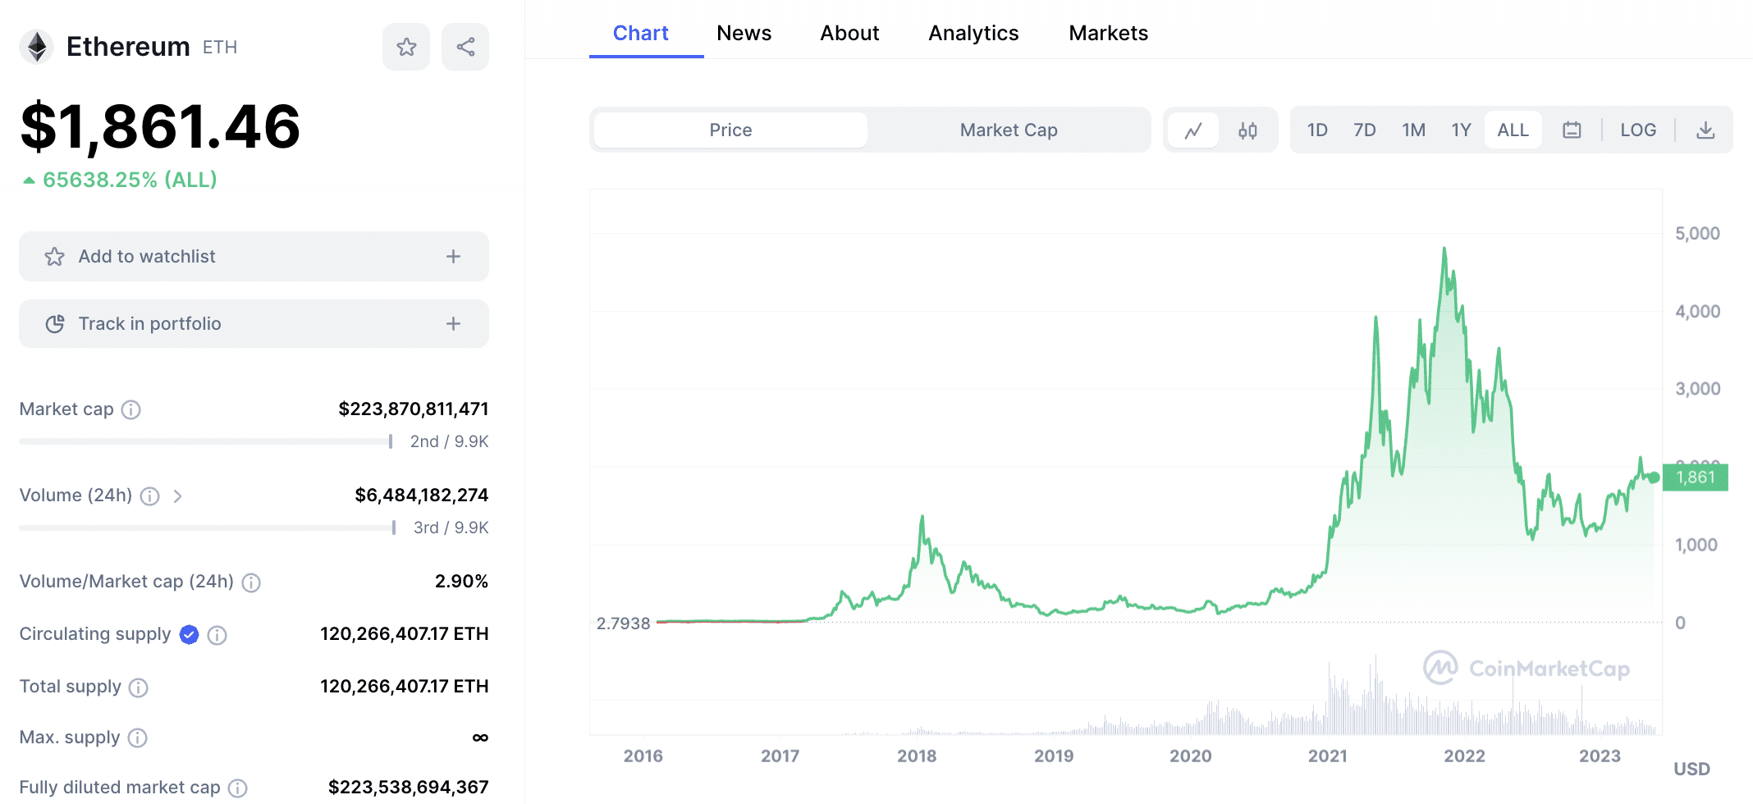Download chart data
The width and height of the screenshot is (1753, 804).
tap(1705, 130)
